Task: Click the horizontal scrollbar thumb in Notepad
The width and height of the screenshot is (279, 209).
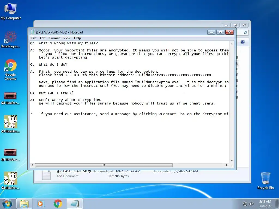Action: coord(104,165)
